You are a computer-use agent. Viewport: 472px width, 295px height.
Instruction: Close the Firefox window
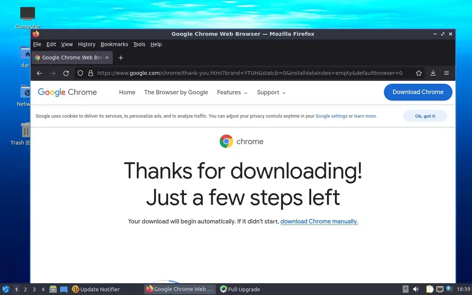[451, 34]
